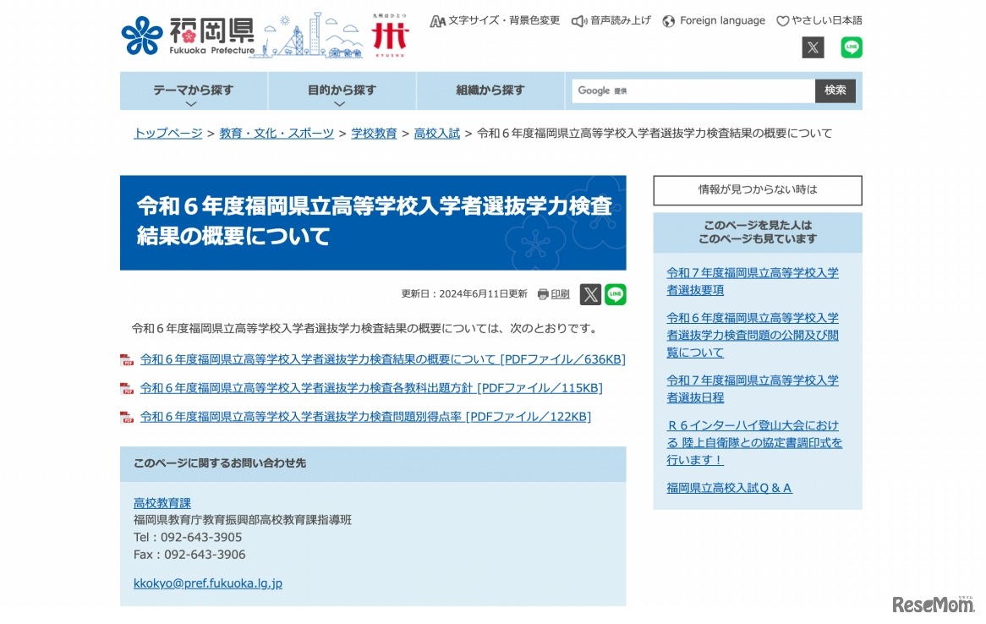Open the X icon in the header
Image resolution: width=986 pixels, height=624 pixels.
813,47
